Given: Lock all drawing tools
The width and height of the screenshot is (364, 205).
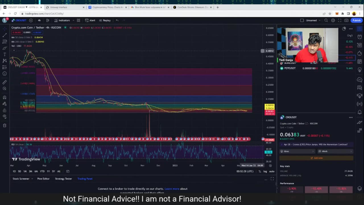Looking at the screenshot, I should (5, 110).
